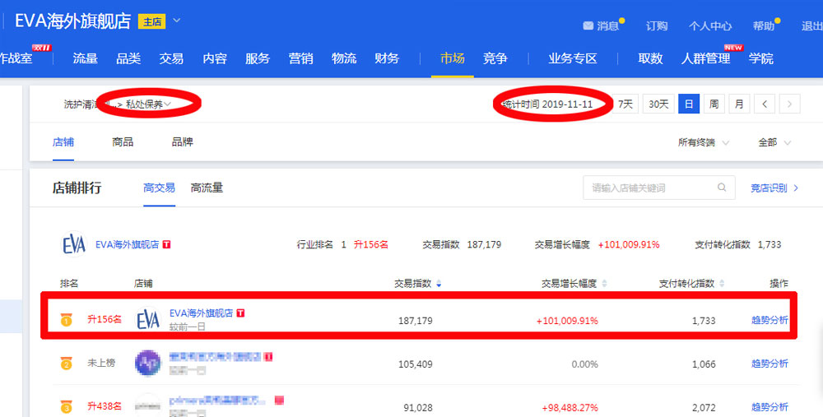Click the red T badge in rank 1 row
The width and height of the screenshot is (823, 417).
[240, 313]
